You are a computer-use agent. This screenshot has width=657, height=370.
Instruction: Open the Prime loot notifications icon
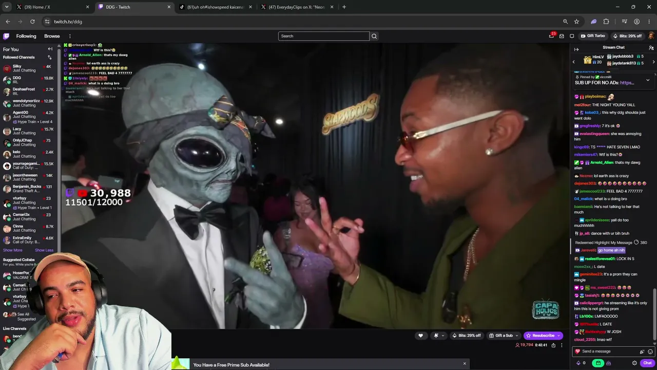pyautogui.click(x=552, y=36)
